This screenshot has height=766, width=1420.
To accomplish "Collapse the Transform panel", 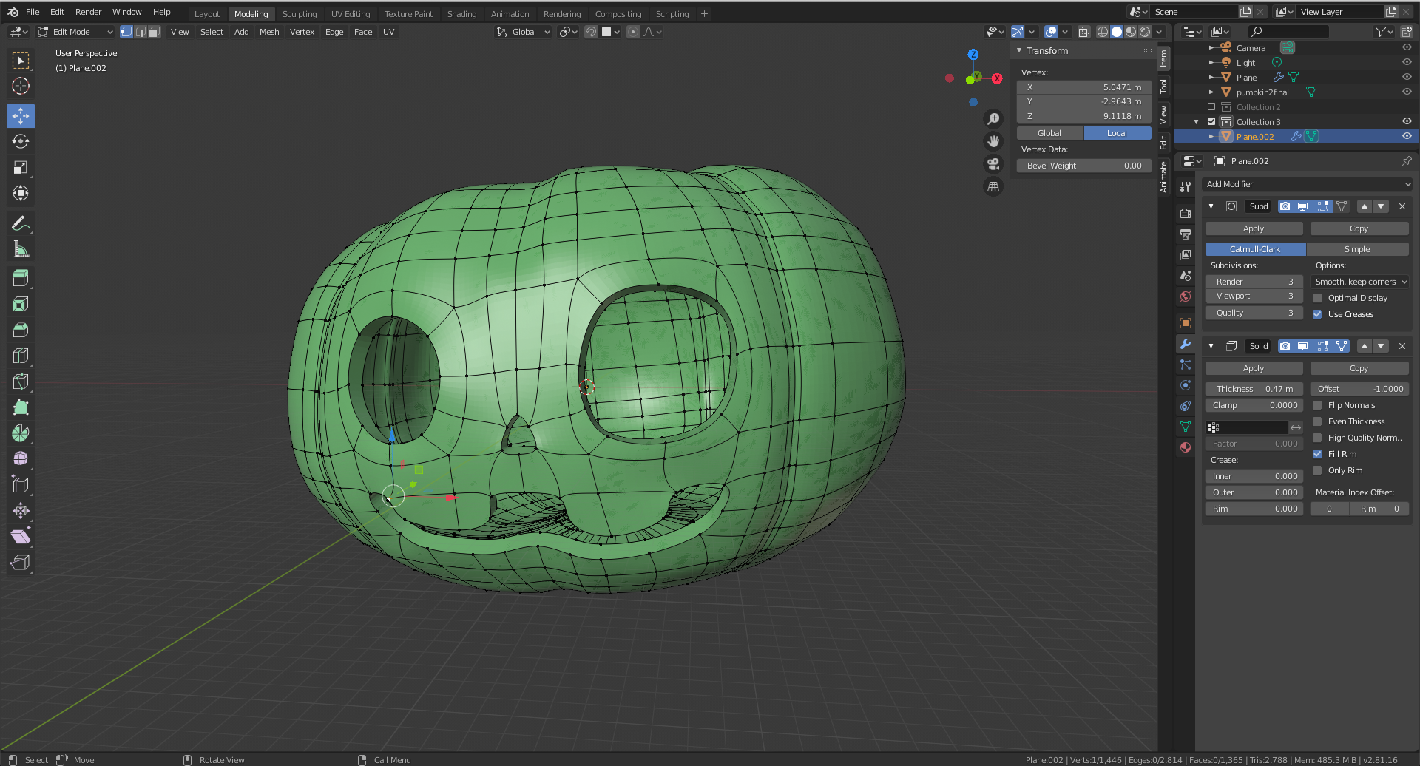I will (x=1019, y=50).
